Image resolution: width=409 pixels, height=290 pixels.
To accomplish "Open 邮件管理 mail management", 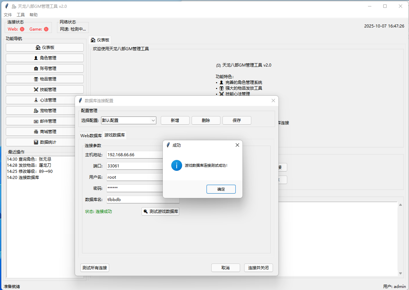I will click(x=45, y=121).
